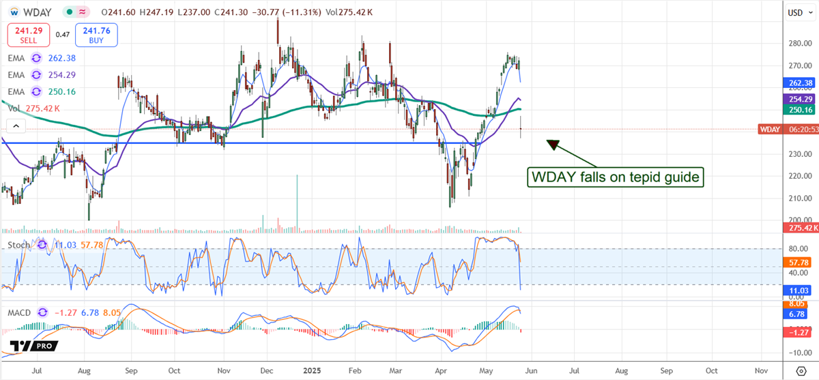Click the Stoch indicator refresh icon
Screen dimensions: 819x380
pyautogui.click(x=42, y=243)
